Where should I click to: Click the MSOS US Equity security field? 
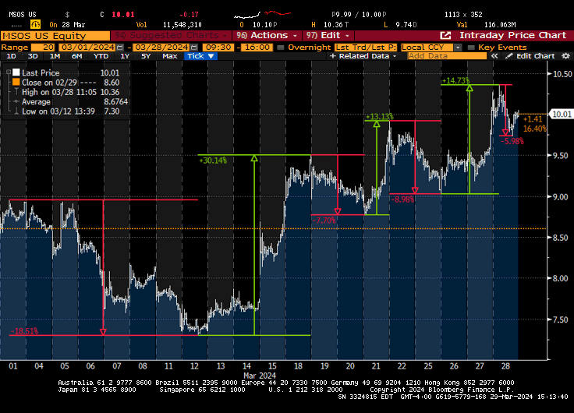(55, 36)
